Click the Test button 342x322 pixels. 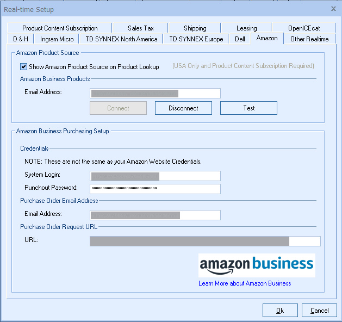click(248, 108)
